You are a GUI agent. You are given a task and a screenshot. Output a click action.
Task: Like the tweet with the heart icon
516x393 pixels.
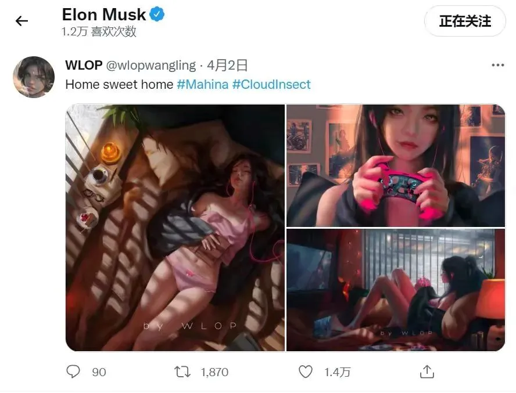tap(306, 372)
